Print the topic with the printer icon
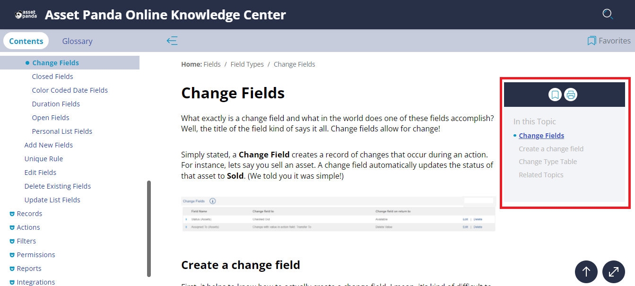Screen dimensions: 635x286 [x=571, y=95]
